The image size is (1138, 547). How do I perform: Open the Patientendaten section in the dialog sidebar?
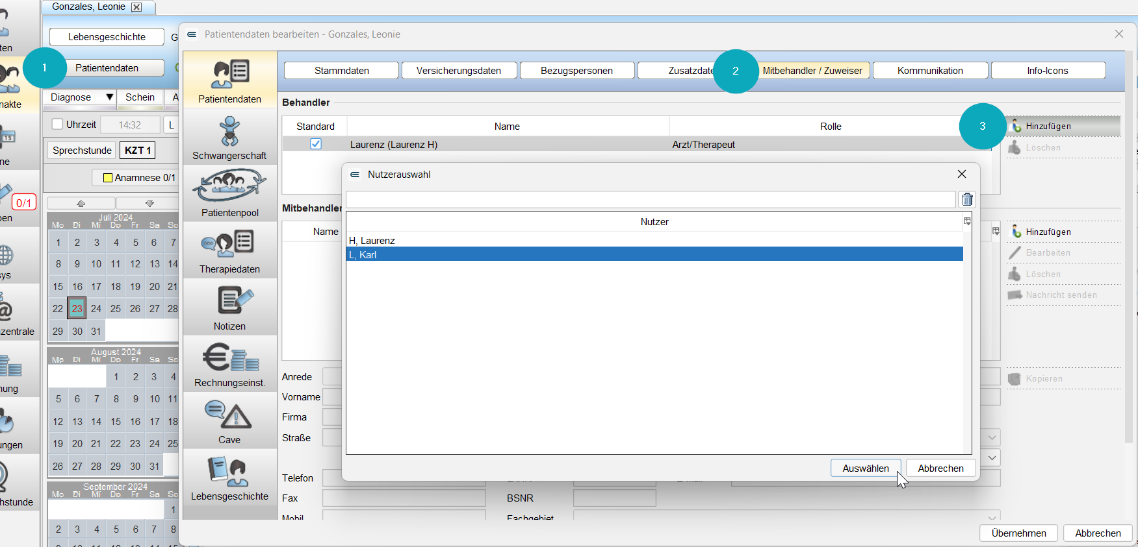click(x=229, y=80)
